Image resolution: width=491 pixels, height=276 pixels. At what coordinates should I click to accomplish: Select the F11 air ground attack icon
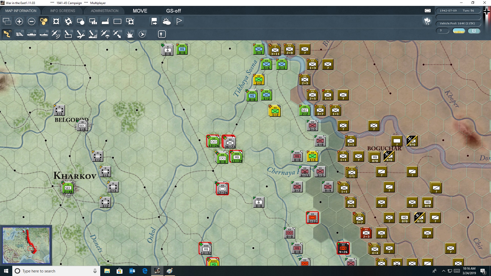pyautogui.click(x=130, y=34)
